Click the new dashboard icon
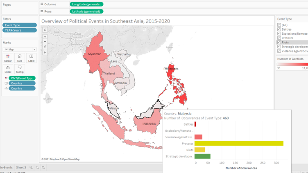Viewport: 308px width, 173px height. click(x=37, y=168)
